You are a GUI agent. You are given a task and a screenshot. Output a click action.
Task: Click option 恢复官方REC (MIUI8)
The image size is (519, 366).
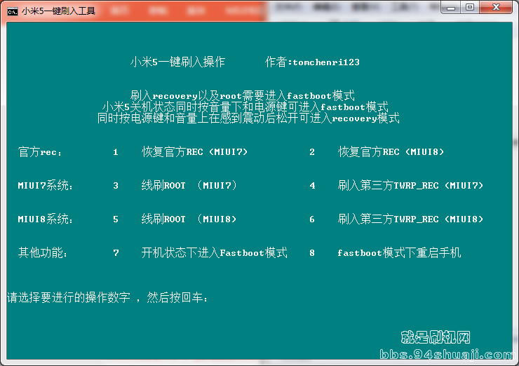point(391,152)
